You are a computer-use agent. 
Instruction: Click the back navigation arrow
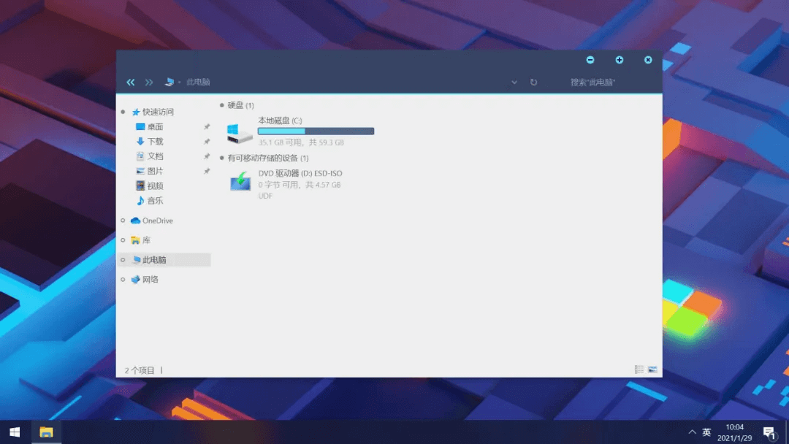point(131,82)
